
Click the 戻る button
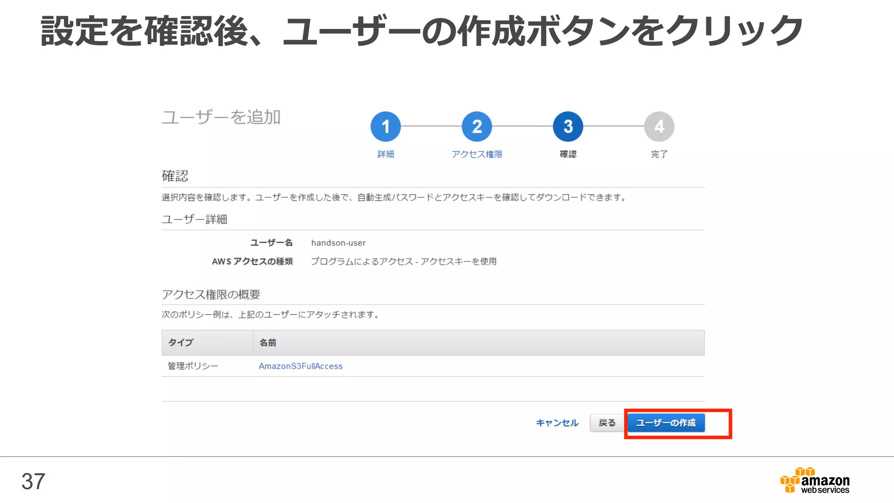(607, 423)
